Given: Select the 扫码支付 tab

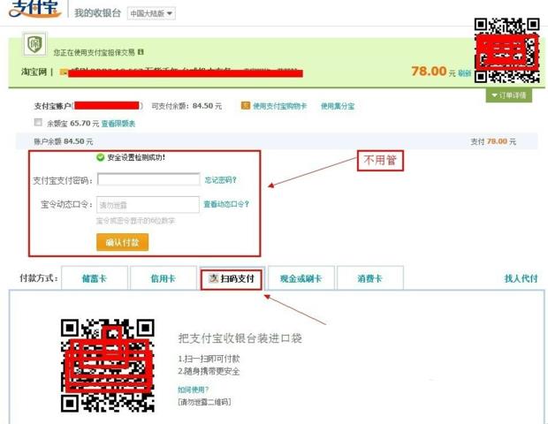Looking at the screenshot, I should 232,278.
